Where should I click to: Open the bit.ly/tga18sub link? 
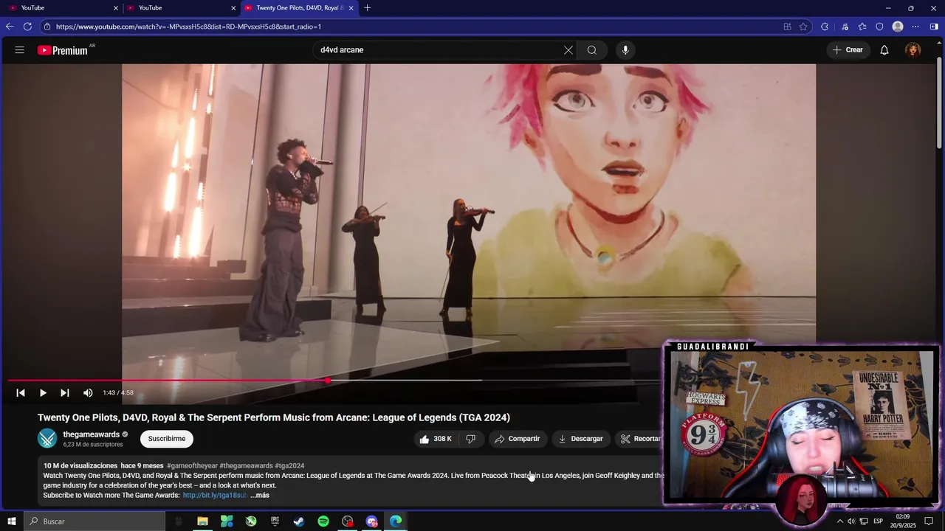pyautogui.click(x=215, y=496)
